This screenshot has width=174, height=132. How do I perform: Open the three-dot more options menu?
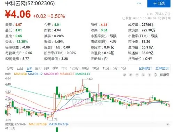[139, 3]
